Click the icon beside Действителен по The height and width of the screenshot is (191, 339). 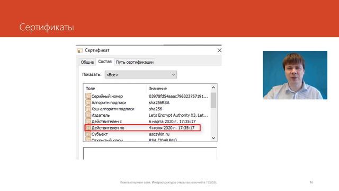click(x=88, y=128)
